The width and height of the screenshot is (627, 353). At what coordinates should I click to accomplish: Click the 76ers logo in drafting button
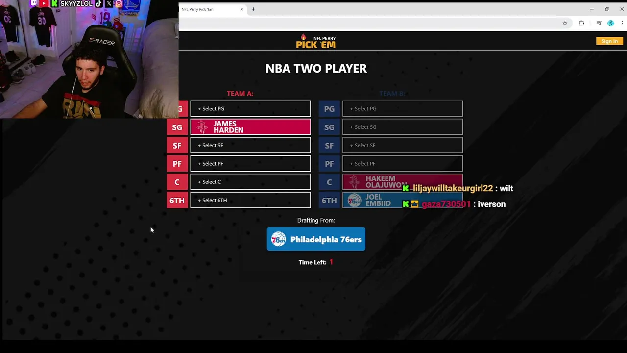[279, 239]
